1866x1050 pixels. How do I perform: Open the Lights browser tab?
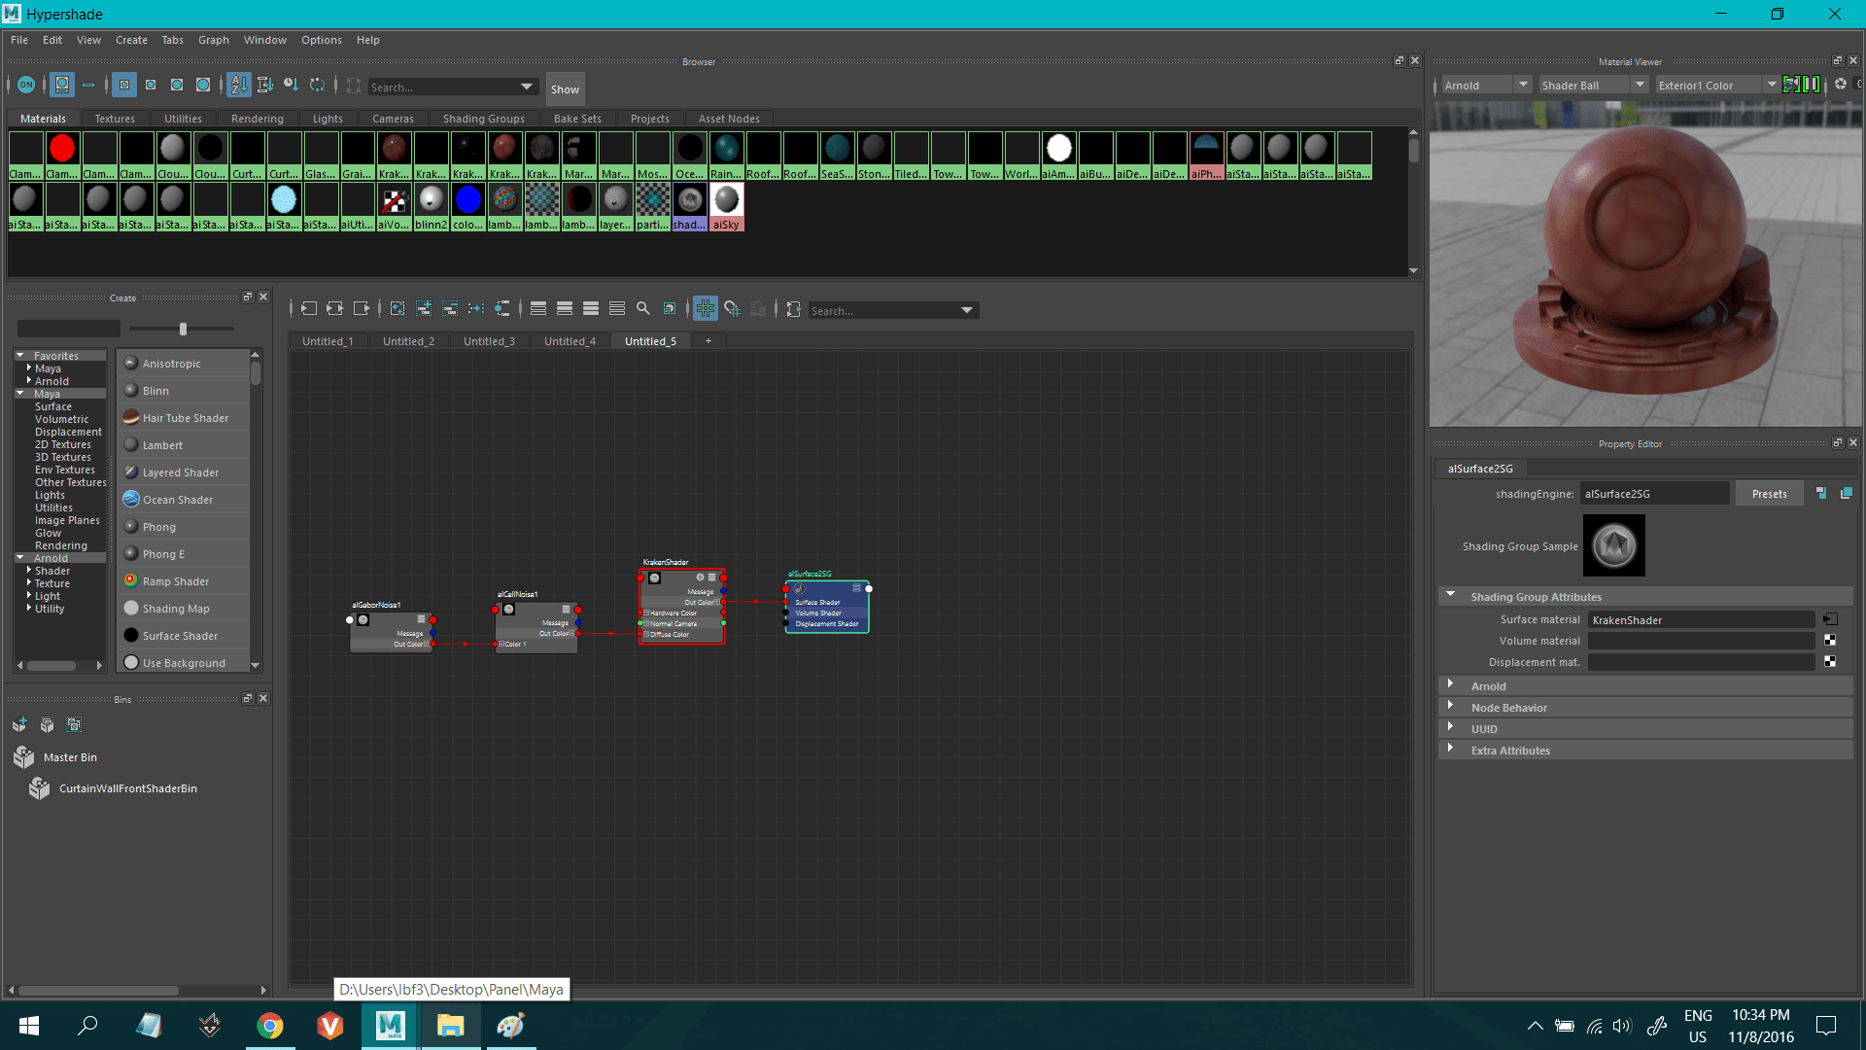tap(328, 119)
